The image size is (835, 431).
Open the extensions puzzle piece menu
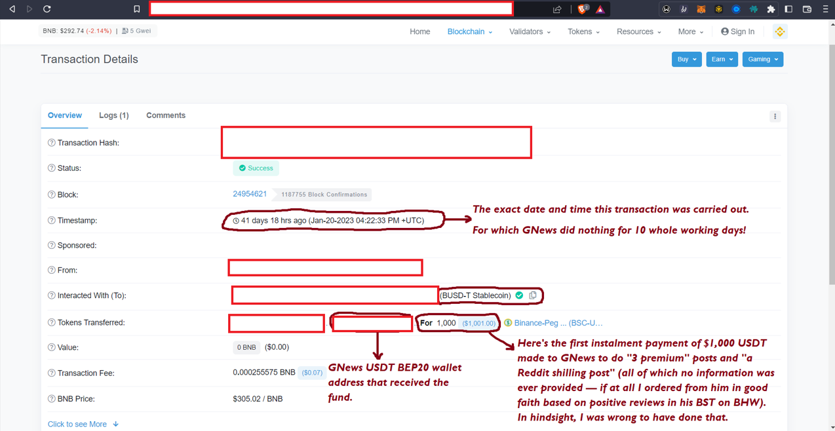click(771, 9)
